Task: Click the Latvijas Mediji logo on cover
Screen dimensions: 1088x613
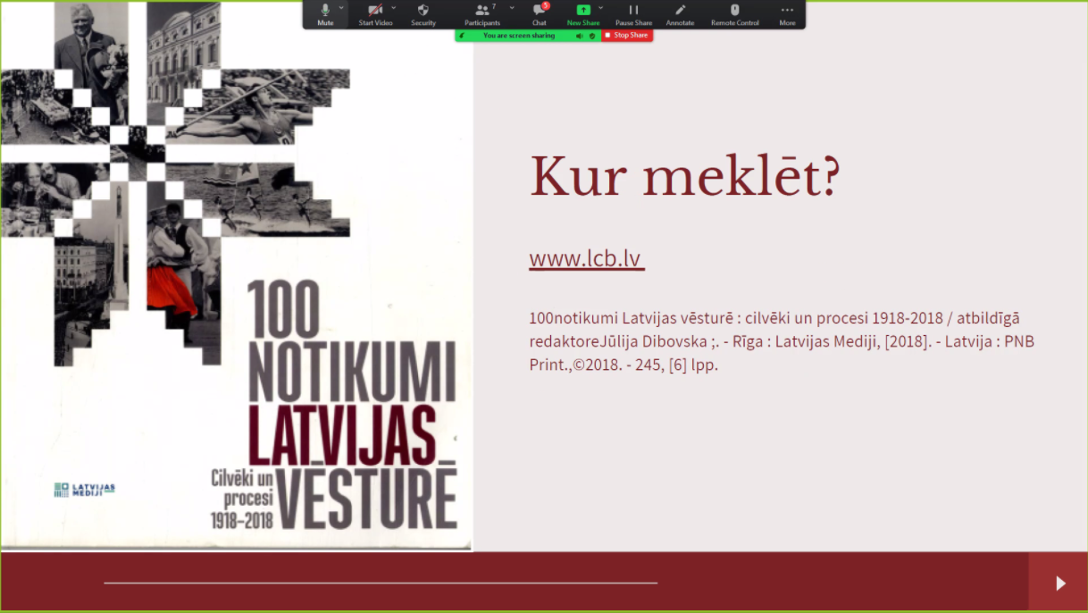Action: coord(85,490)
